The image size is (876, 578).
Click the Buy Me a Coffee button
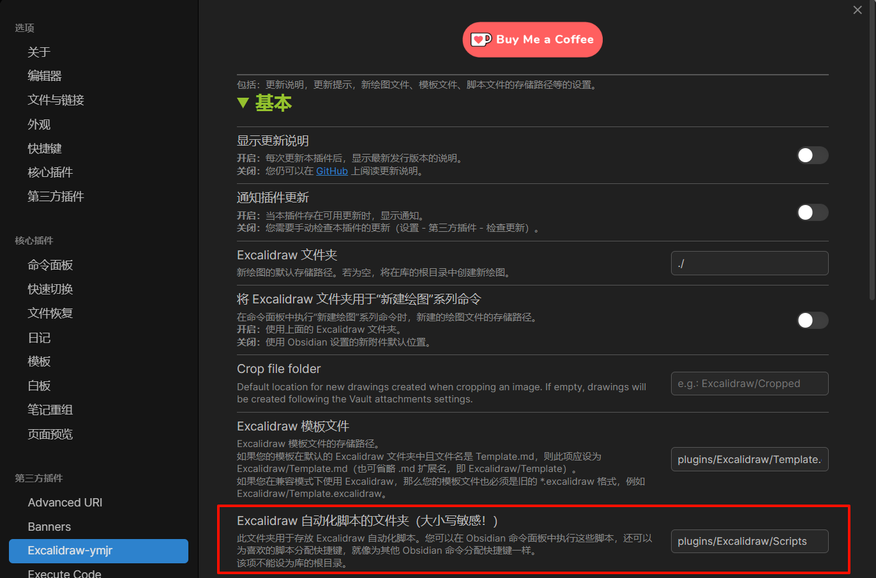(532, 40)
